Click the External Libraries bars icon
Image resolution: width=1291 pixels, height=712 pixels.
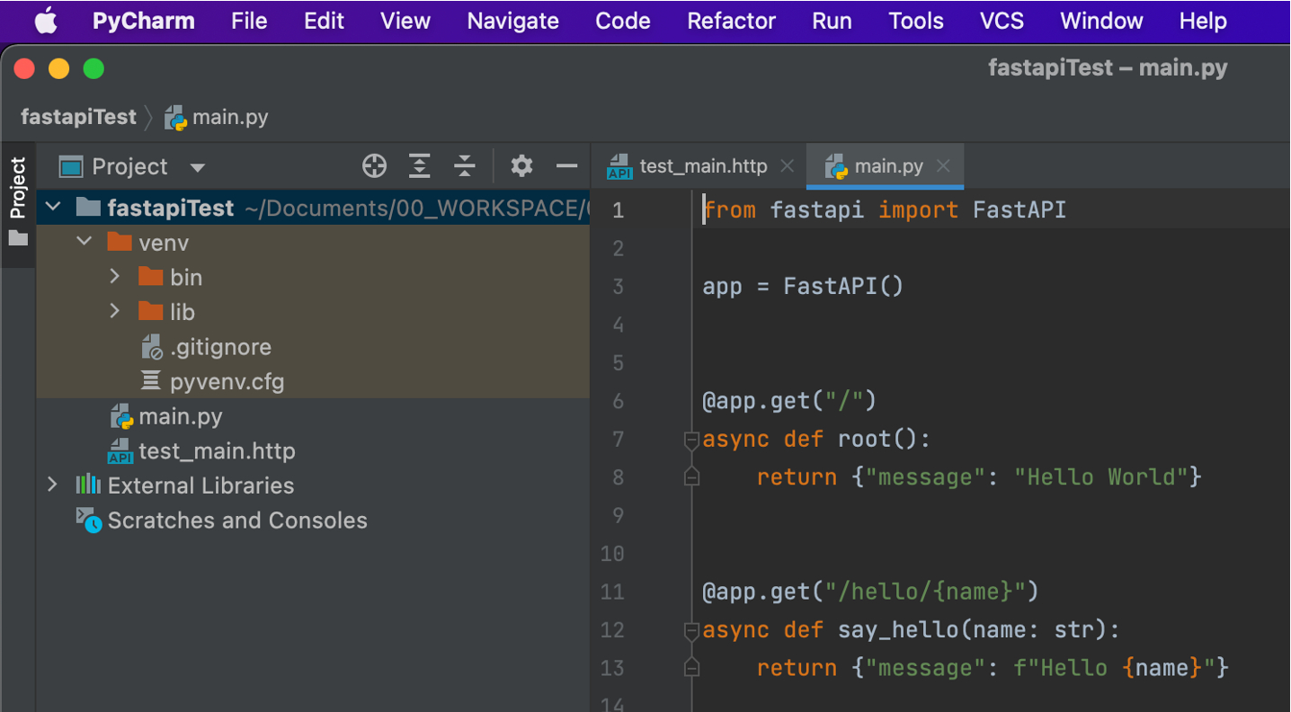click(87, 485)
